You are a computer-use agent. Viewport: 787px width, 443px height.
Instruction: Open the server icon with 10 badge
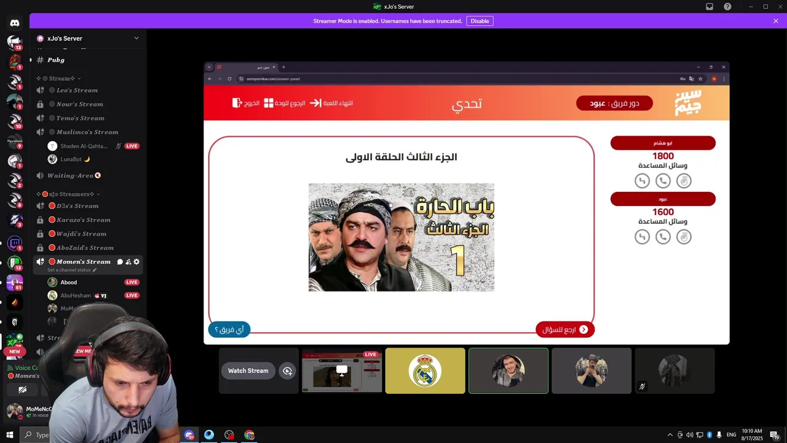(15, 122)
